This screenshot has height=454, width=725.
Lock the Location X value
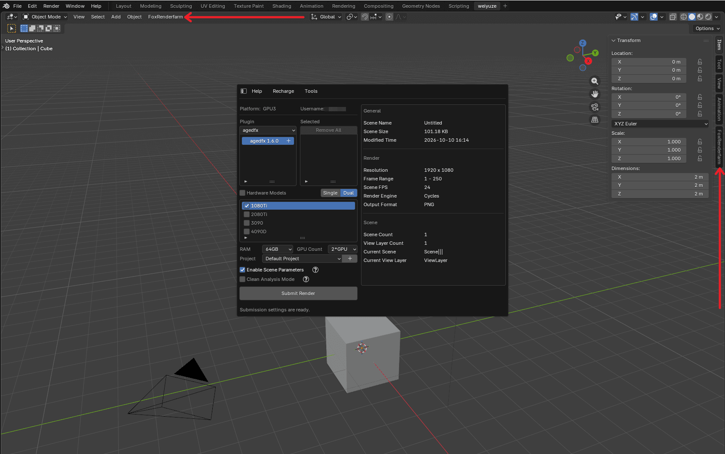700,62
